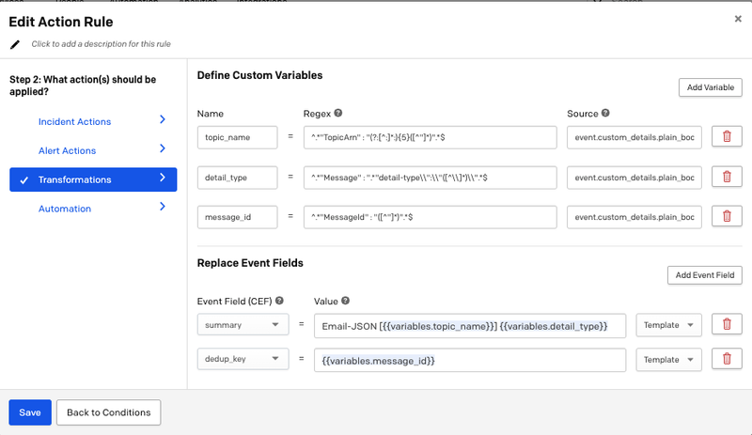The width and height of the screenshot is (752, 435).
Task: Click the pencil icon to edit rule description
Action: (x=14, y=44)
